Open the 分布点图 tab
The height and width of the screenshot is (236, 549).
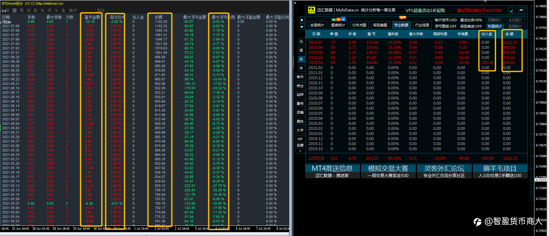(359, 25)
